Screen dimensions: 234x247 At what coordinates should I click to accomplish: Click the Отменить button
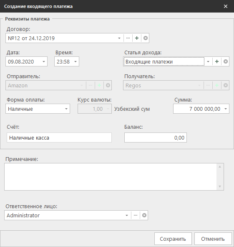pyautogui.click(x=213, y=239)
